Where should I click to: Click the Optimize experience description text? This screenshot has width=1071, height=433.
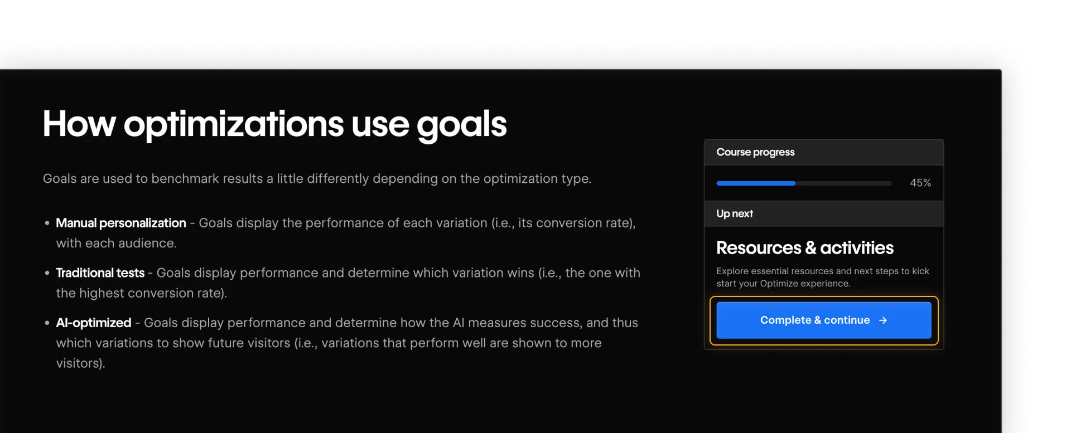pos(822,277)
